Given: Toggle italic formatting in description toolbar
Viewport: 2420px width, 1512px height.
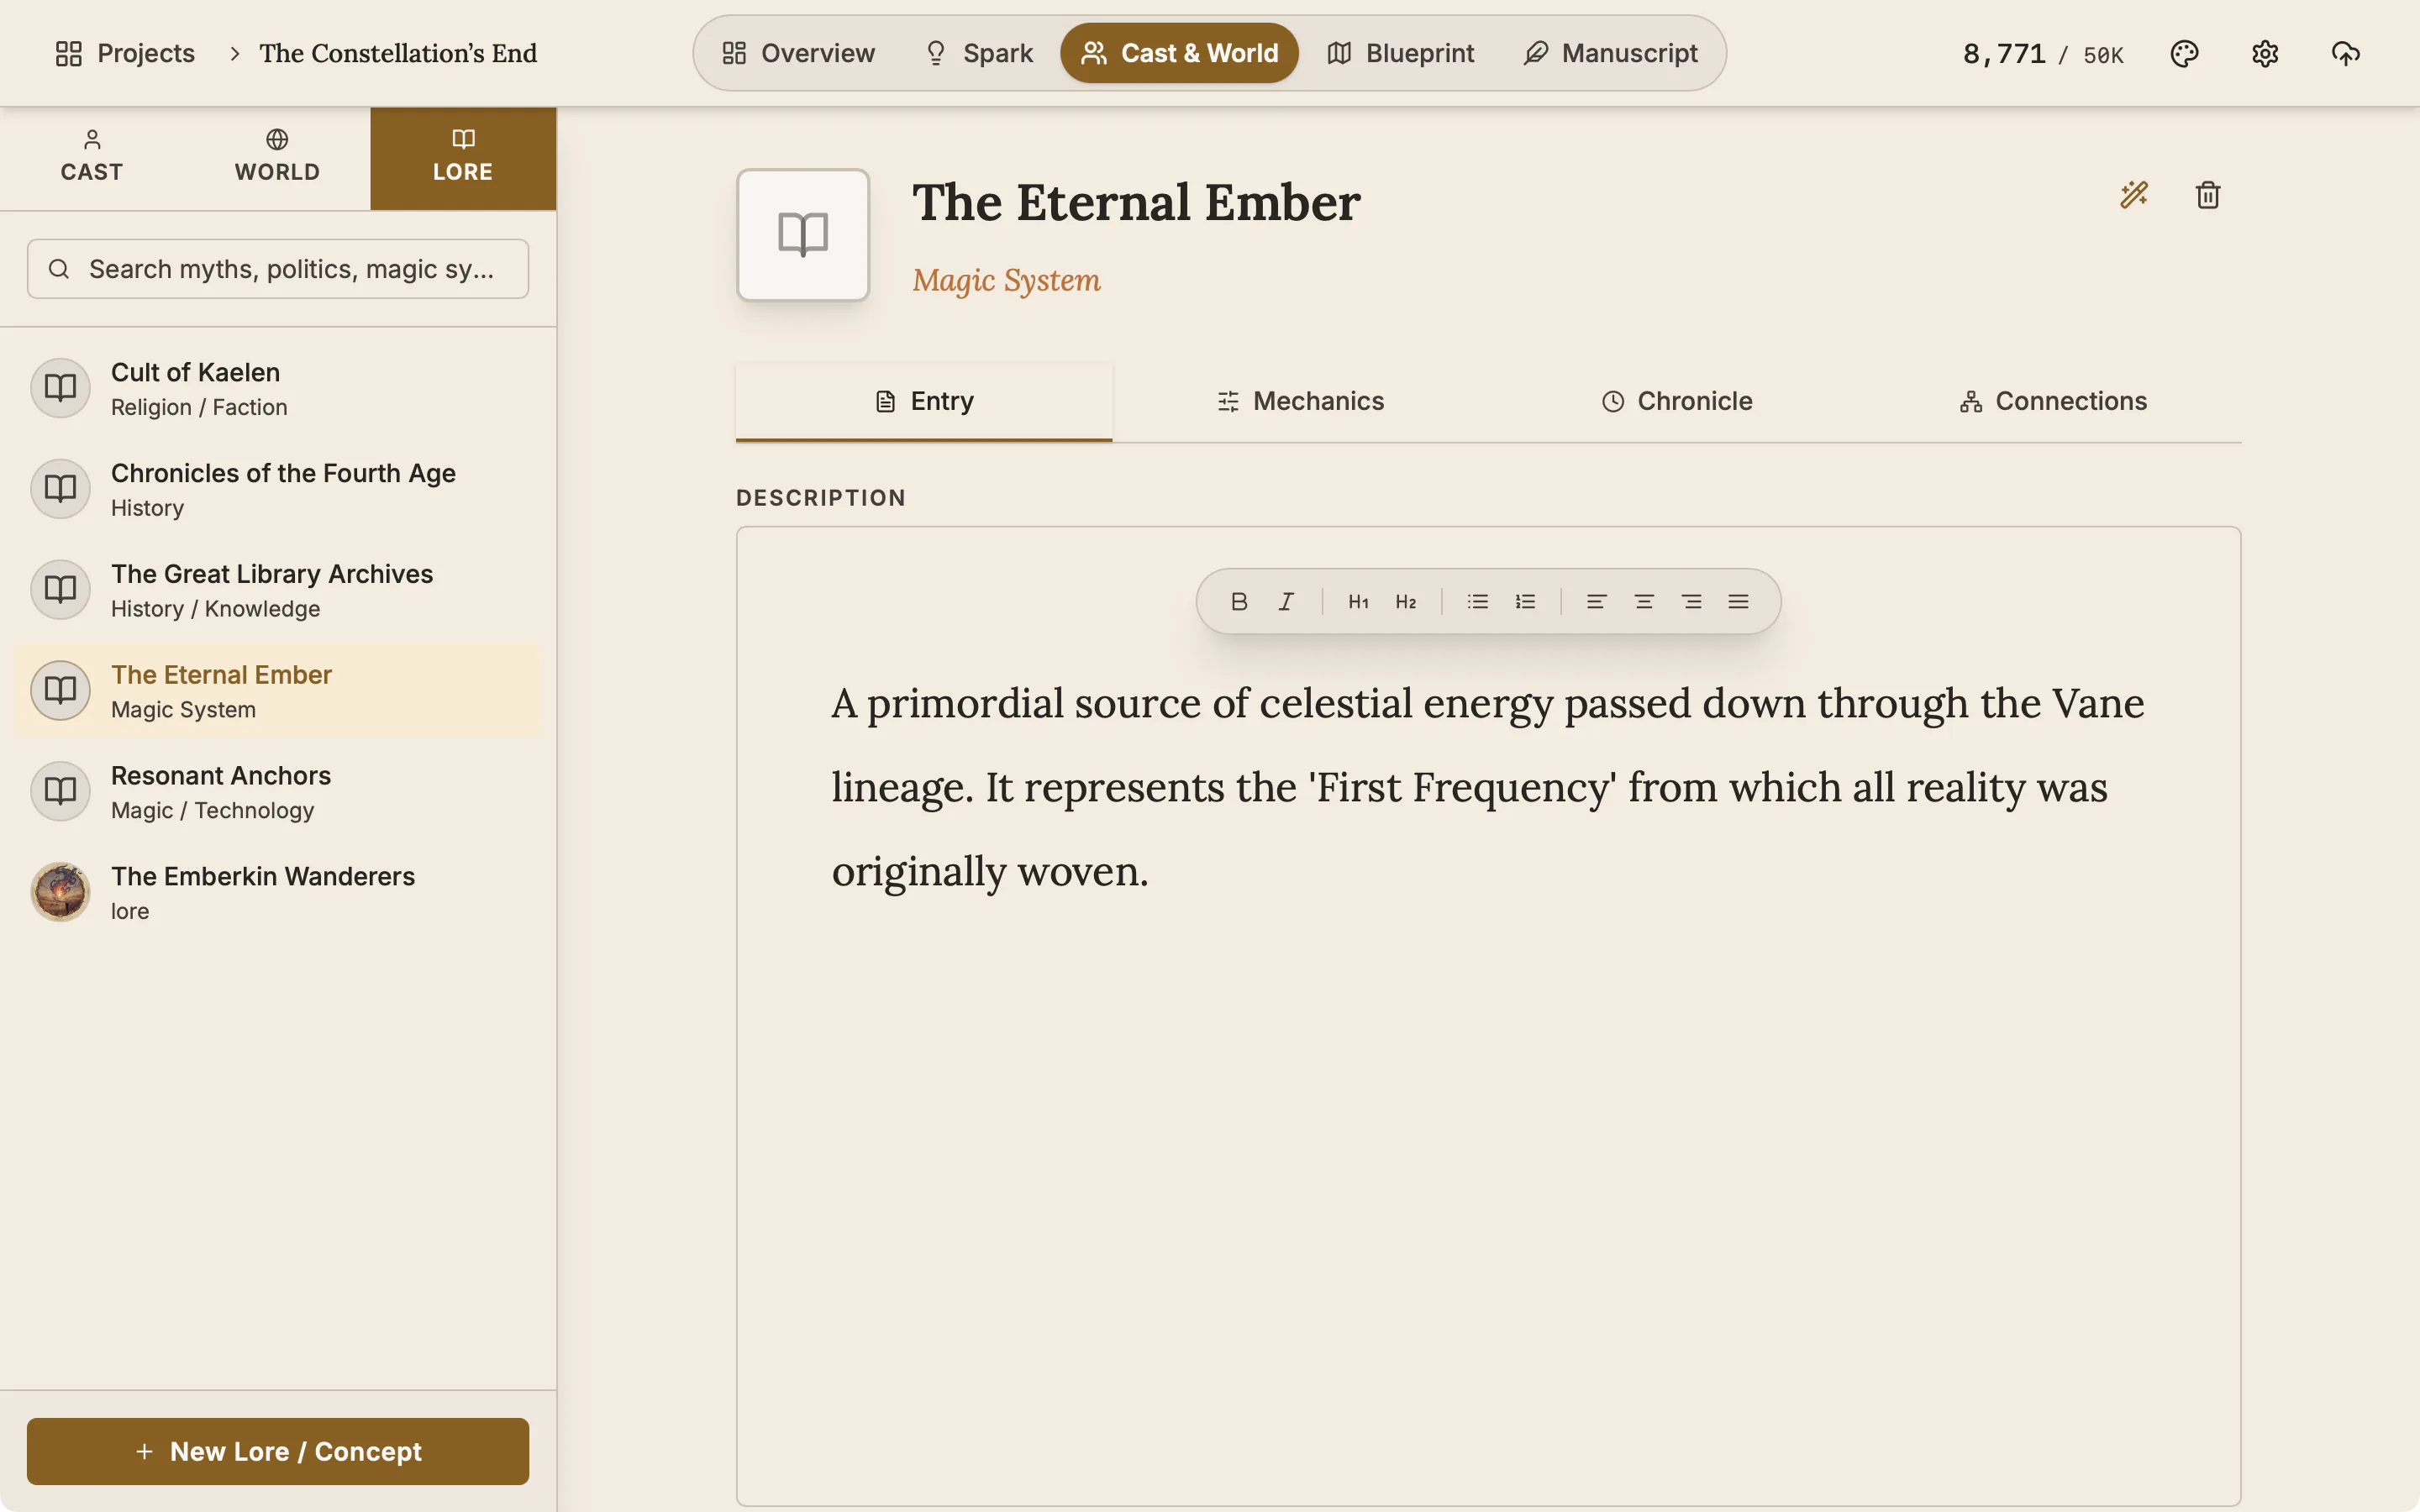Looking at the screenshot, I should pos(1286,601).
